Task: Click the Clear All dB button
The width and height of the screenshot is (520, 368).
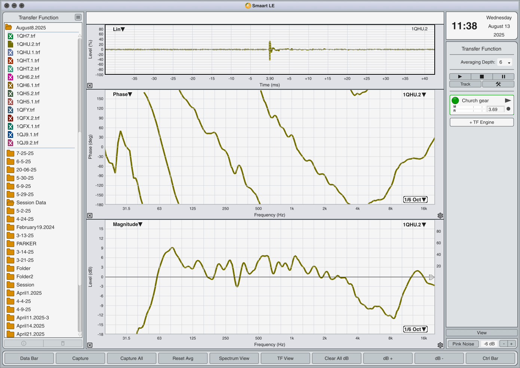Action: click(337, 358)
